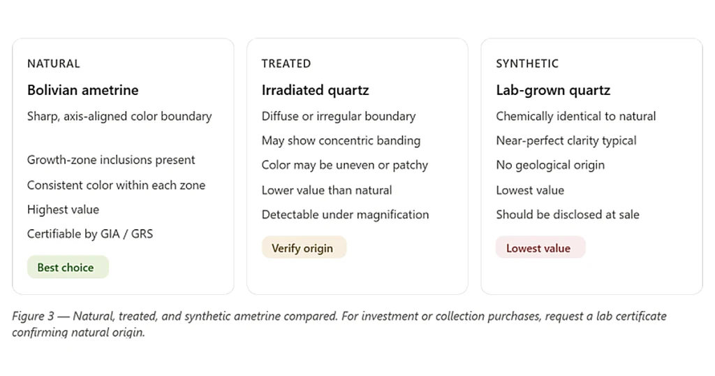Click the SYNTHETIC category label
The width and height of the screenshot is (715, 376).
click(527, 64)
